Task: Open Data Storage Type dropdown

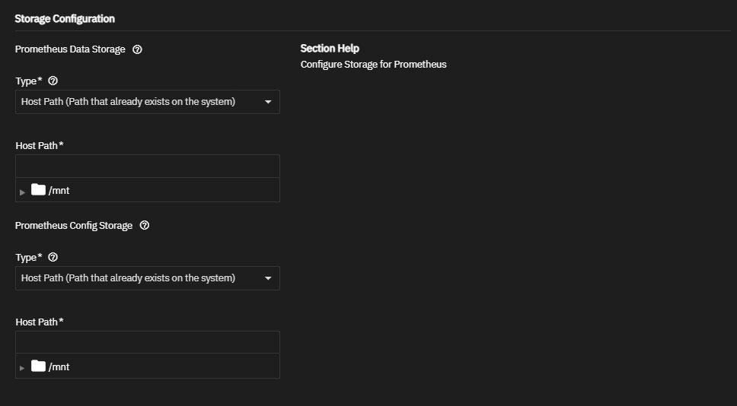Action: [137, 102]
